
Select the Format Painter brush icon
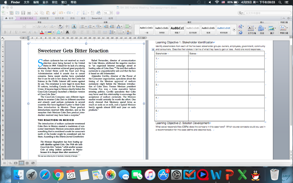point(53,13)
